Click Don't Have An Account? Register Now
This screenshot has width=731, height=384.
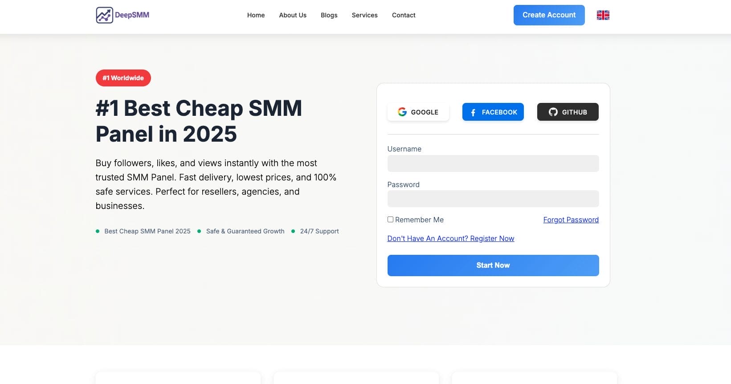(450, 238)
